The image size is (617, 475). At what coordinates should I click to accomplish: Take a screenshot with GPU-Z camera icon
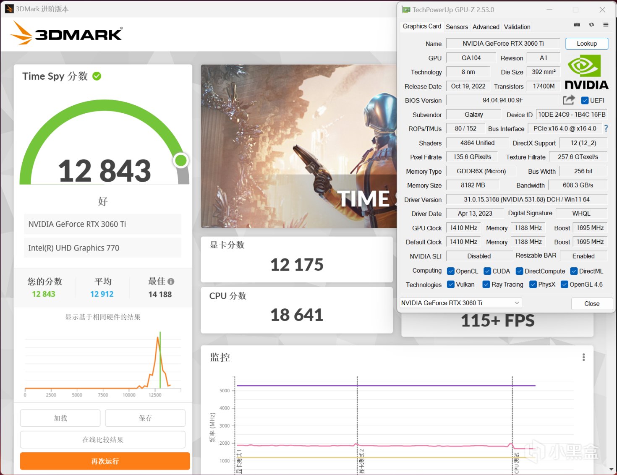[x=577, y=25]
